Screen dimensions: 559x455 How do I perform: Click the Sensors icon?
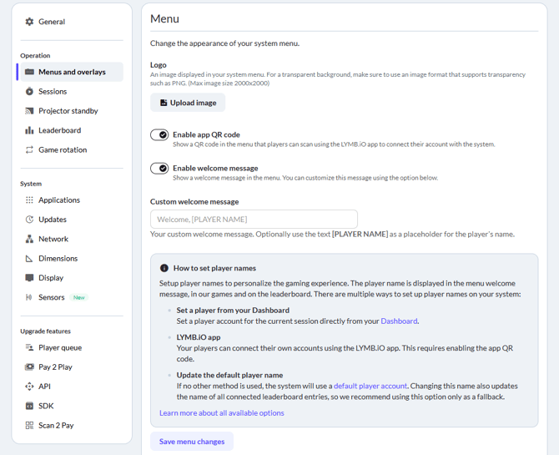point(29,297)
